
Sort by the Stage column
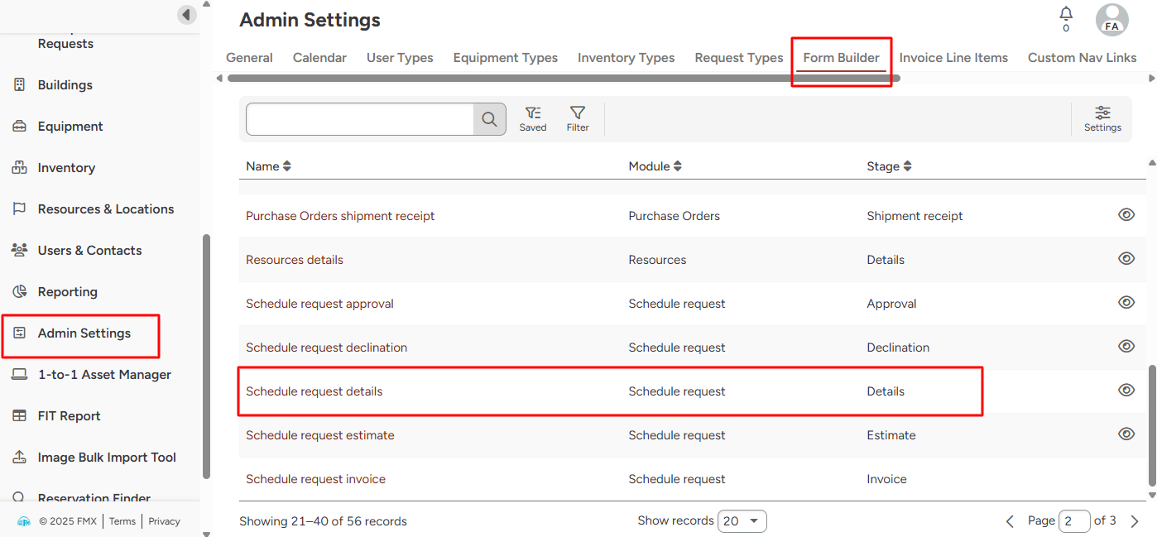[889, 166]
